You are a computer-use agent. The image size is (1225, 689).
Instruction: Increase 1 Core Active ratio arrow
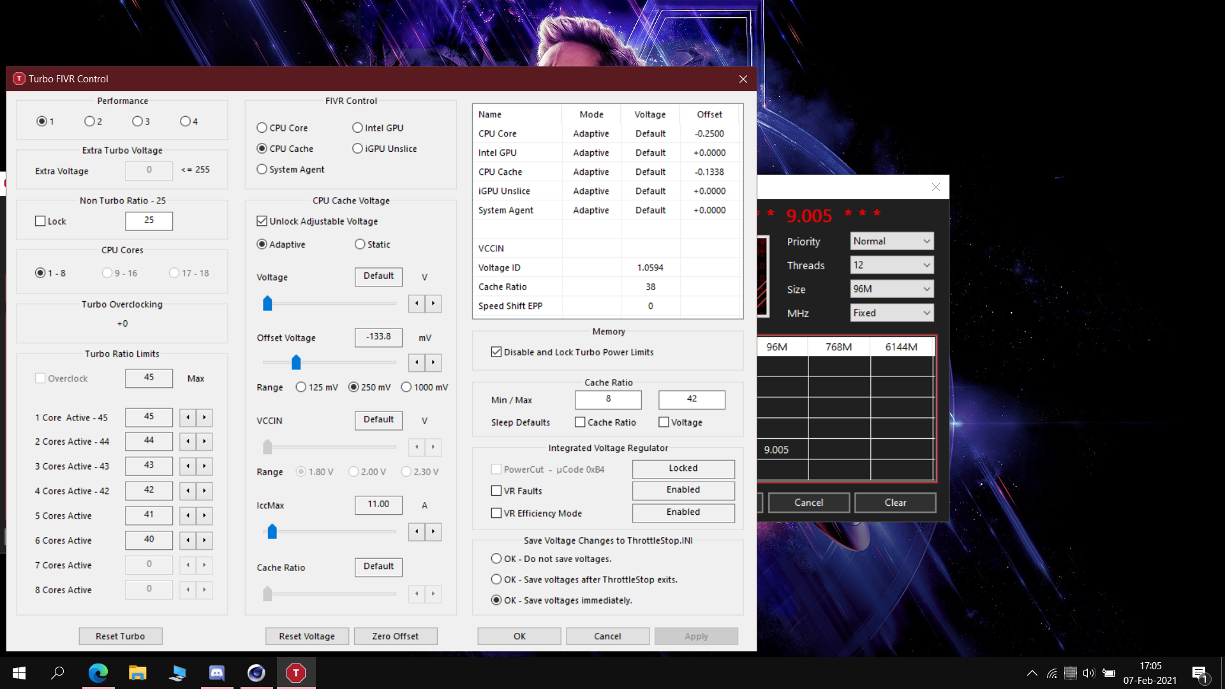(x=204, y=417)
